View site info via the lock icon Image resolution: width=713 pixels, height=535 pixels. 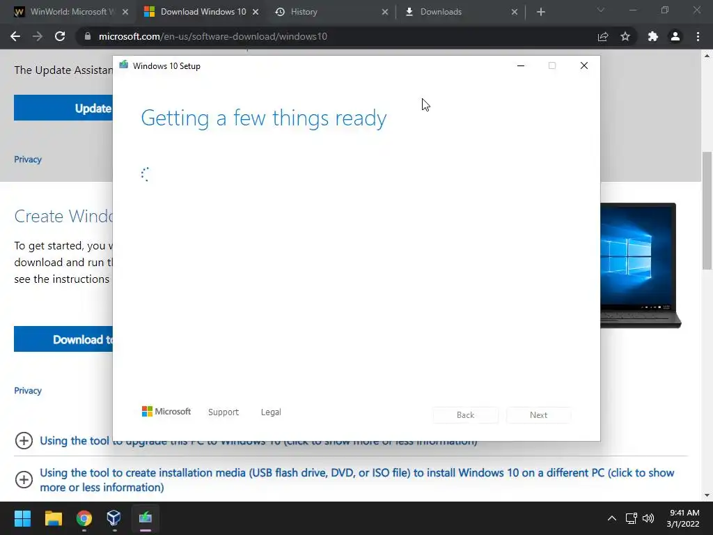[88, 36]
